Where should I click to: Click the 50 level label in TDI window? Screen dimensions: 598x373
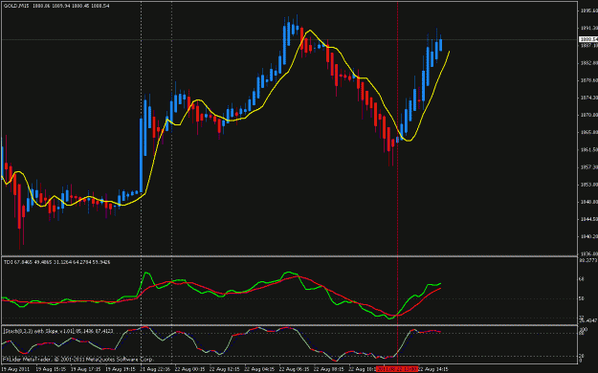(582, 298)
